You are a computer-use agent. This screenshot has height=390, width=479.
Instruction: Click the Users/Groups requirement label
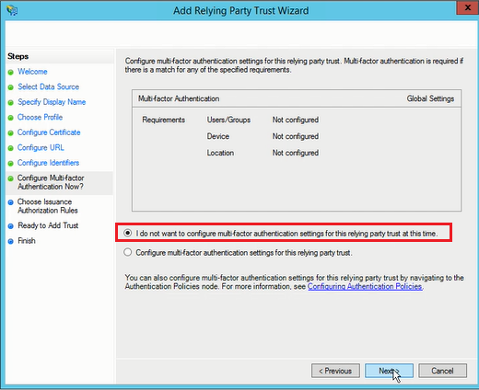[x=228, y=120]
